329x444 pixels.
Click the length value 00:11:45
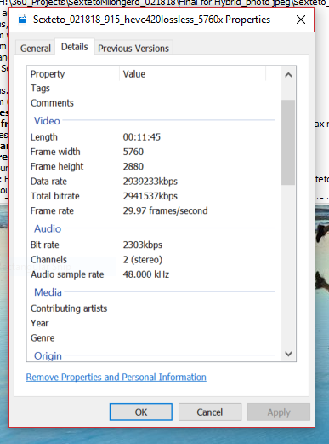(x=142, y=137)
